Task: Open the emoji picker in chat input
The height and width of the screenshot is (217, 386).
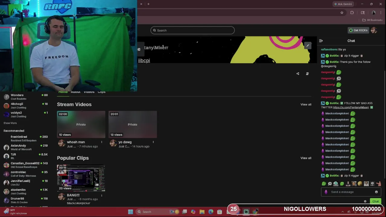Action: coord(376,192)
